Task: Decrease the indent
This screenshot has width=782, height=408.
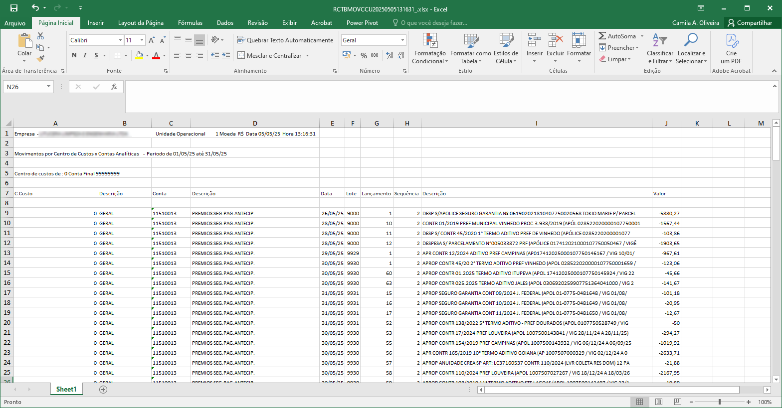Action: point(215,55)
